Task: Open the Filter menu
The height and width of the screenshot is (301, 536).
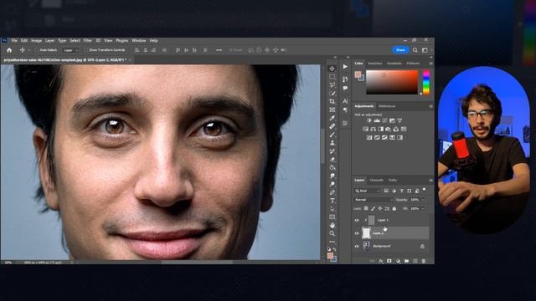Action: pyautogui.click(x=88, y=41)
